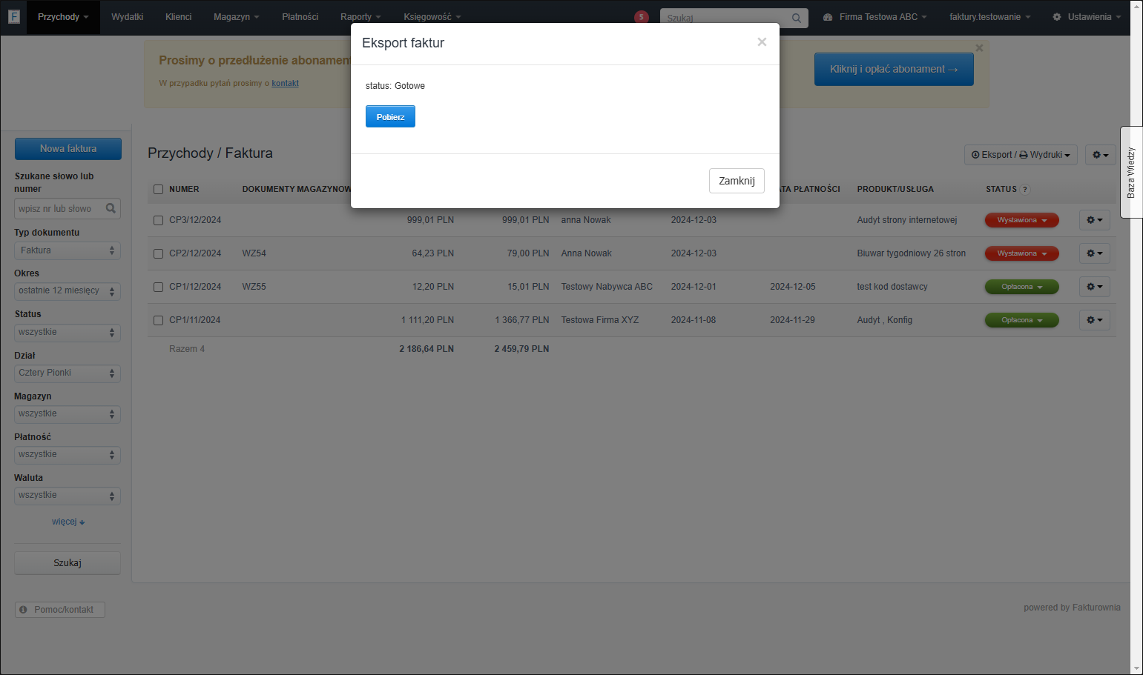Click the blue Pobierz button

click(390, 116)
